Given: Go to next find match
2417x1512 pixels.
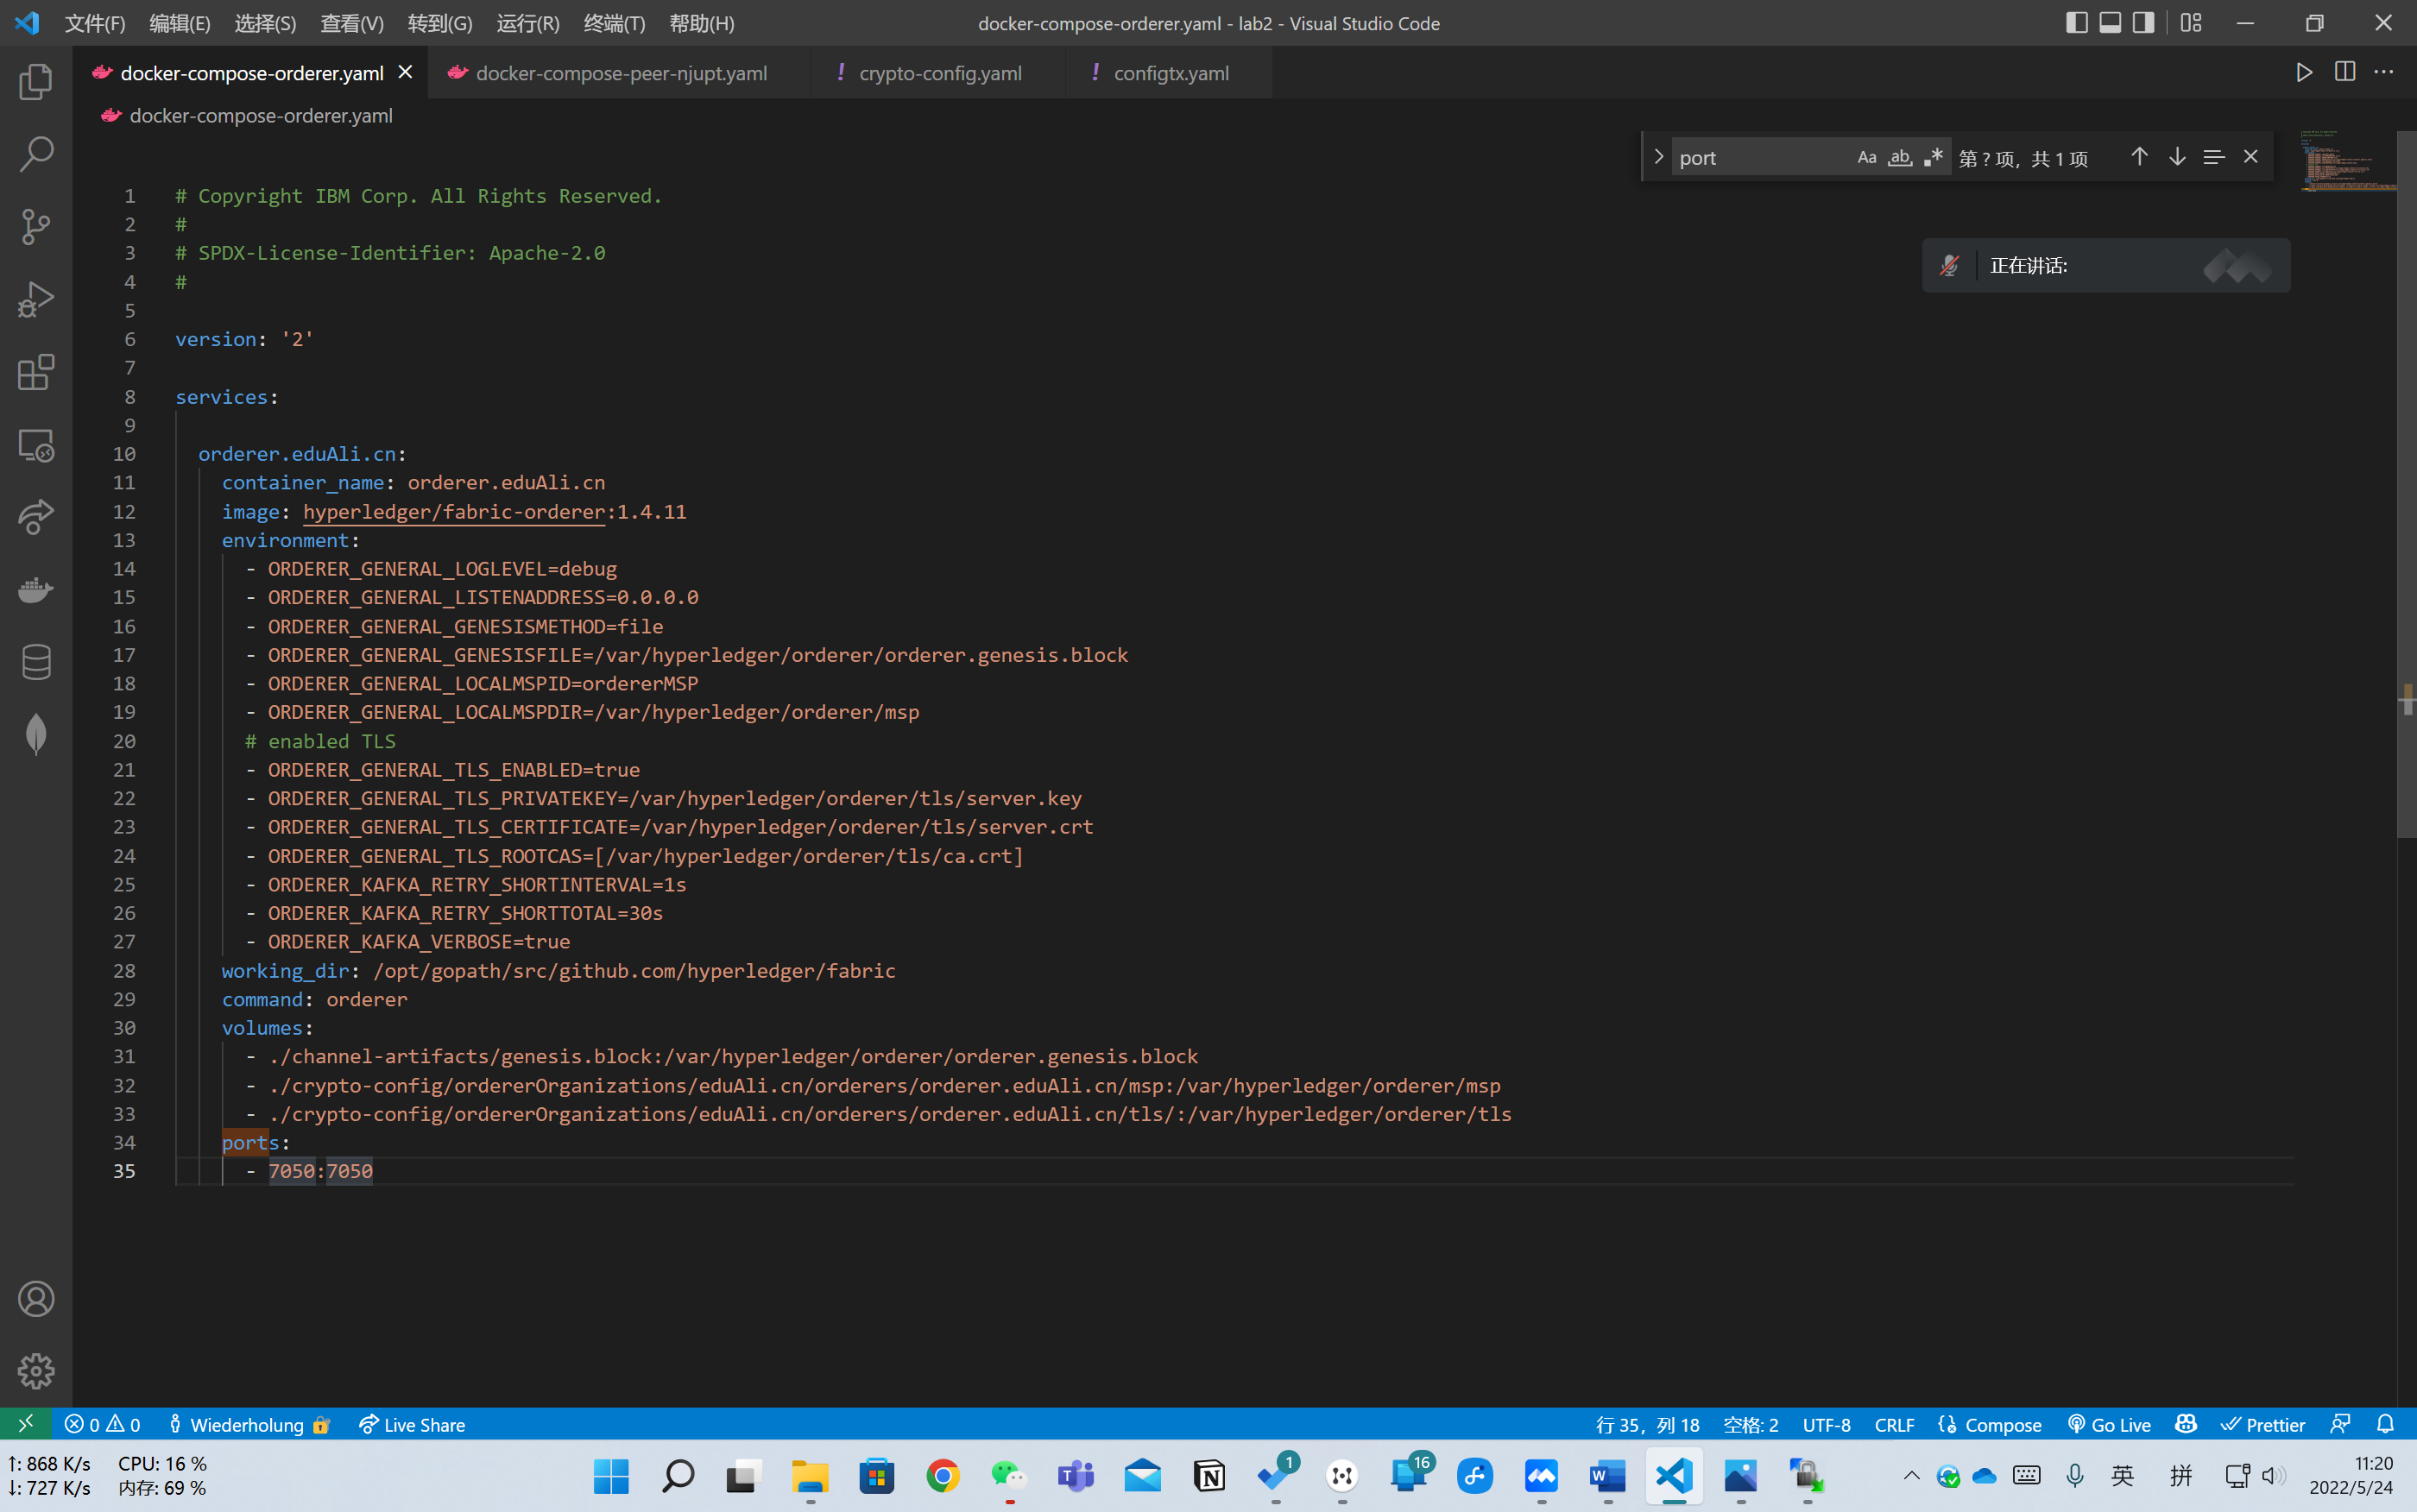Looking at the screenshot, I should click(2177, 157).
